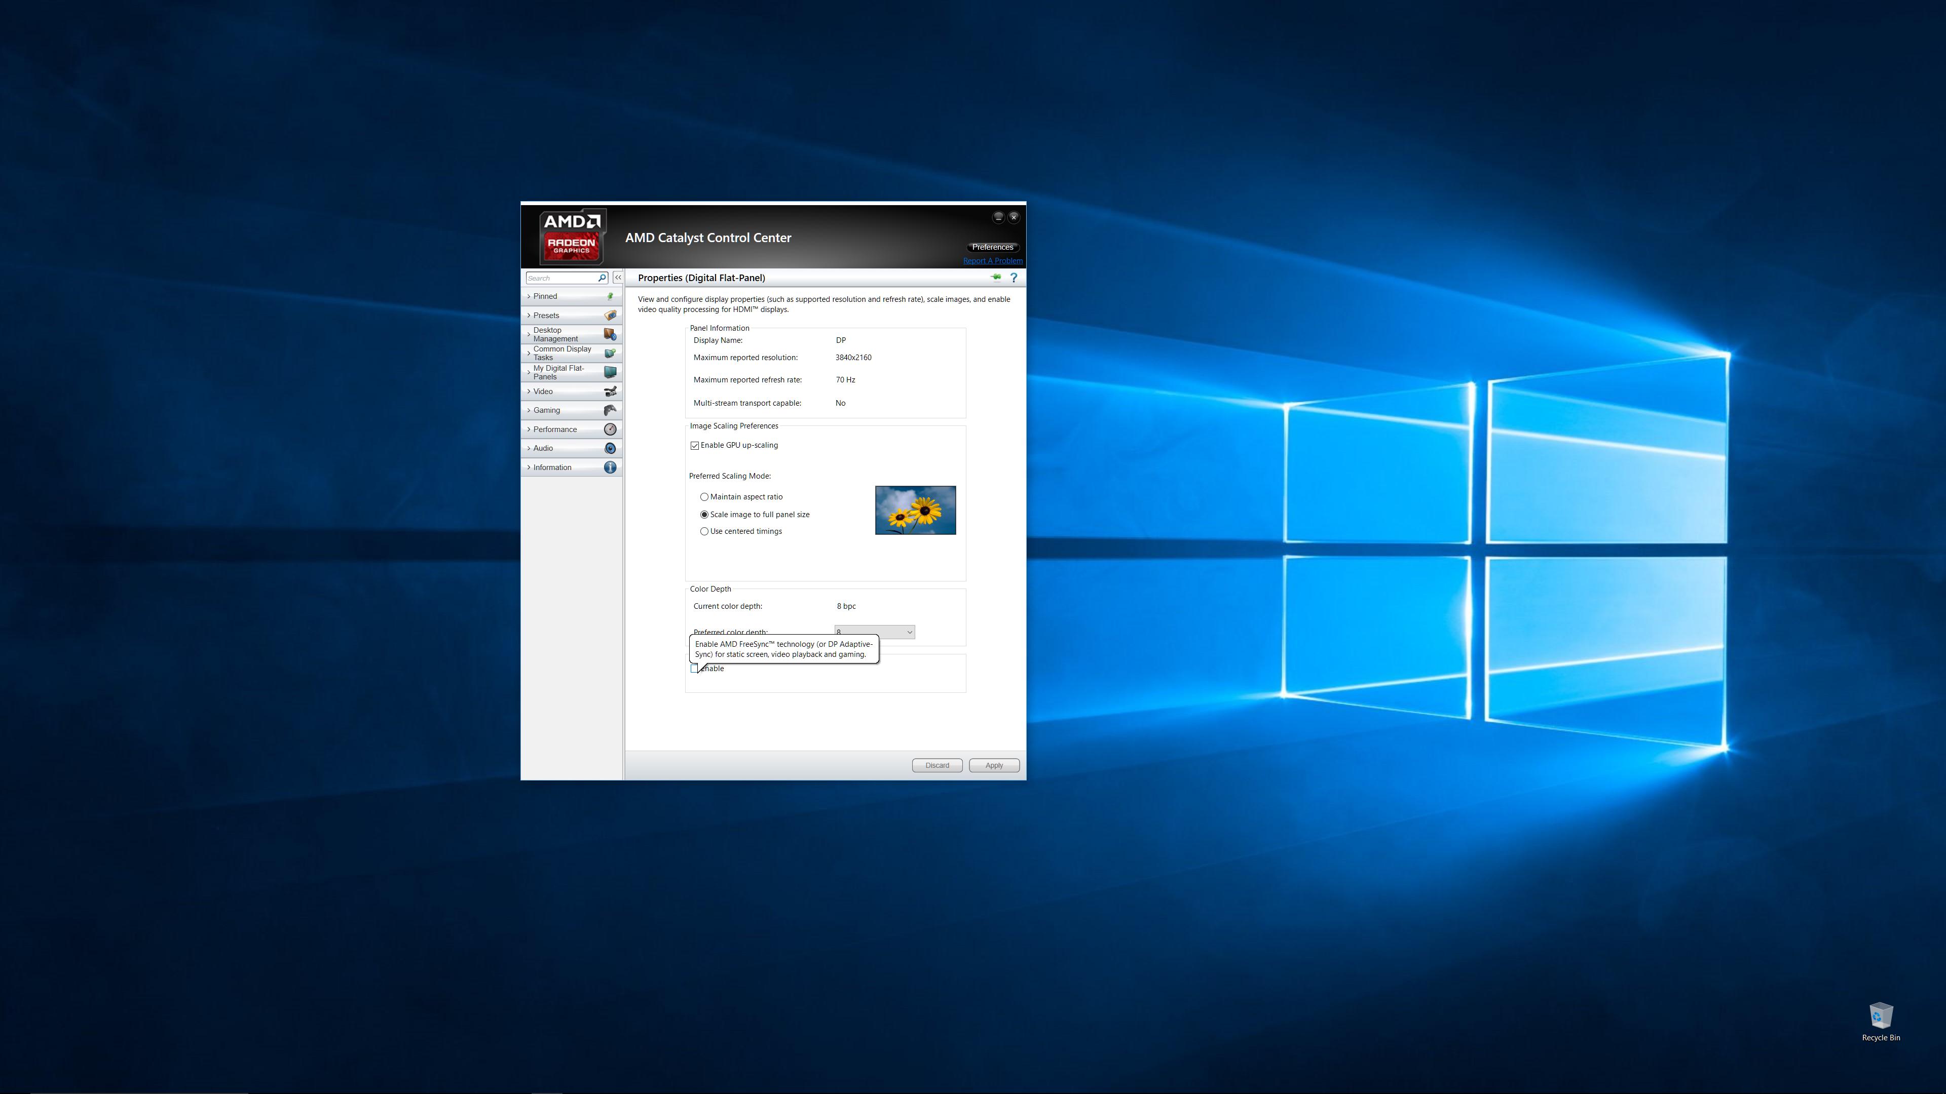This screenshot has width=1946, height=1094.
Task: Open the Preferred color depth dropdown
Action: pyautogui.click(x=875, y=632)
